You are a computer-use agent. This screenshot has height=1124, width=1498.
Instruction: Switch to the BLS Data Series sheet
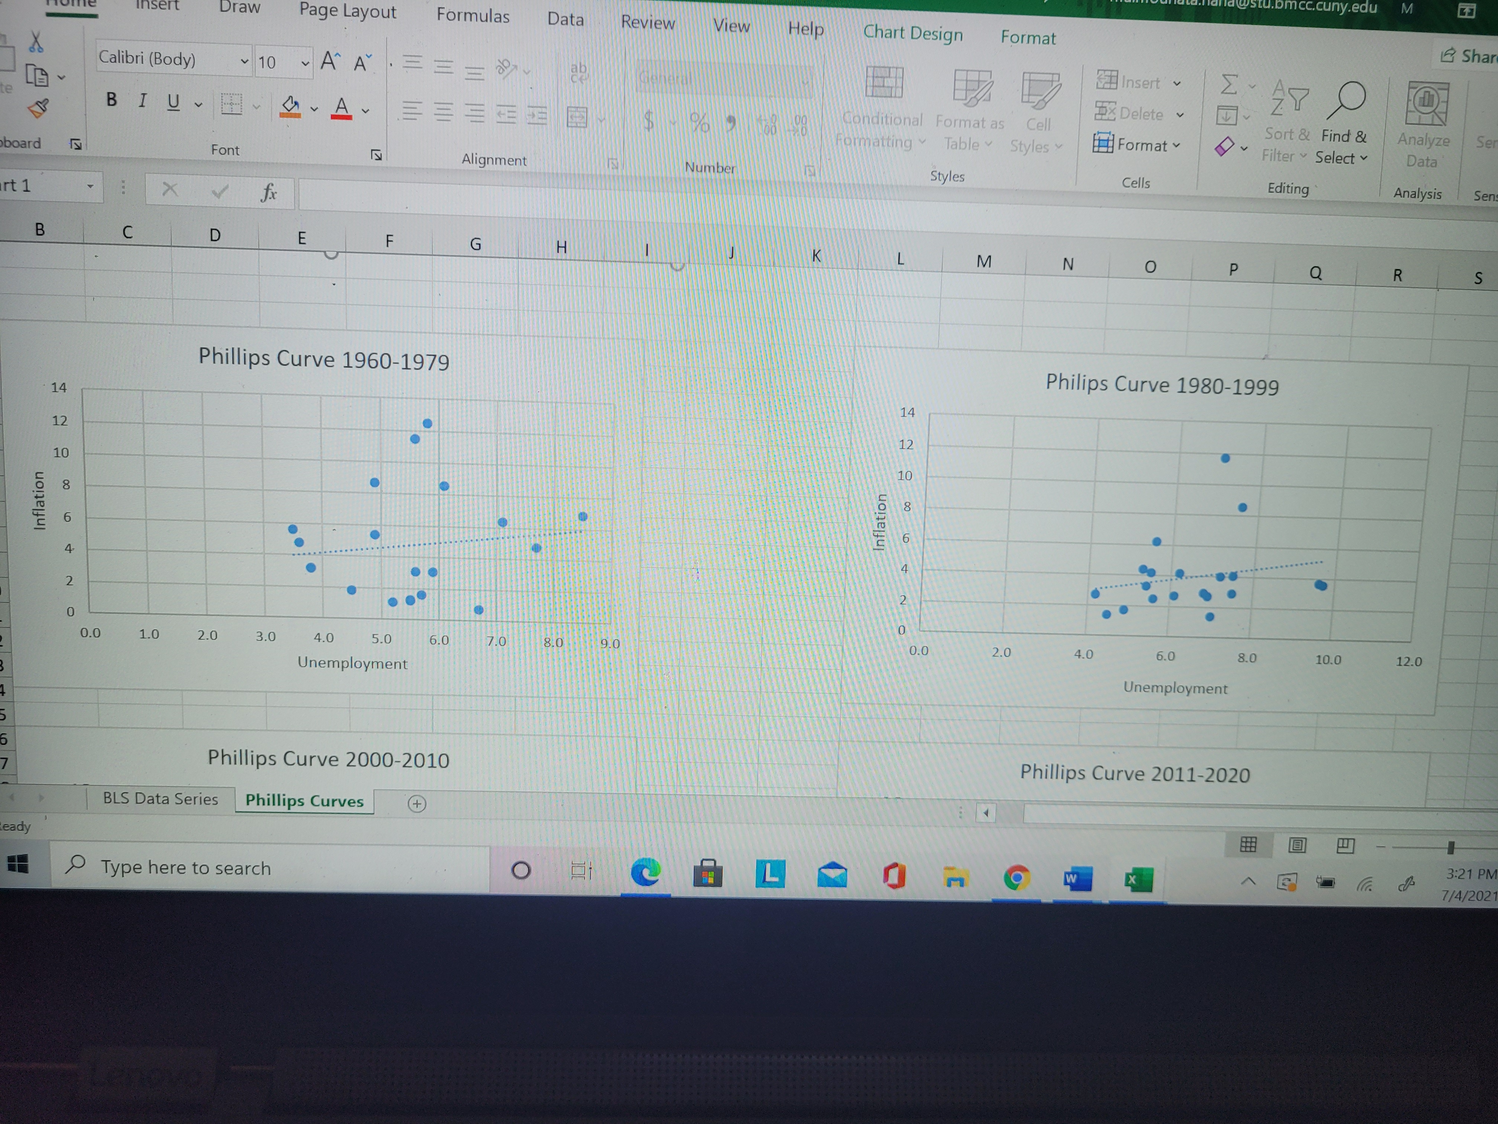(160, 799)
